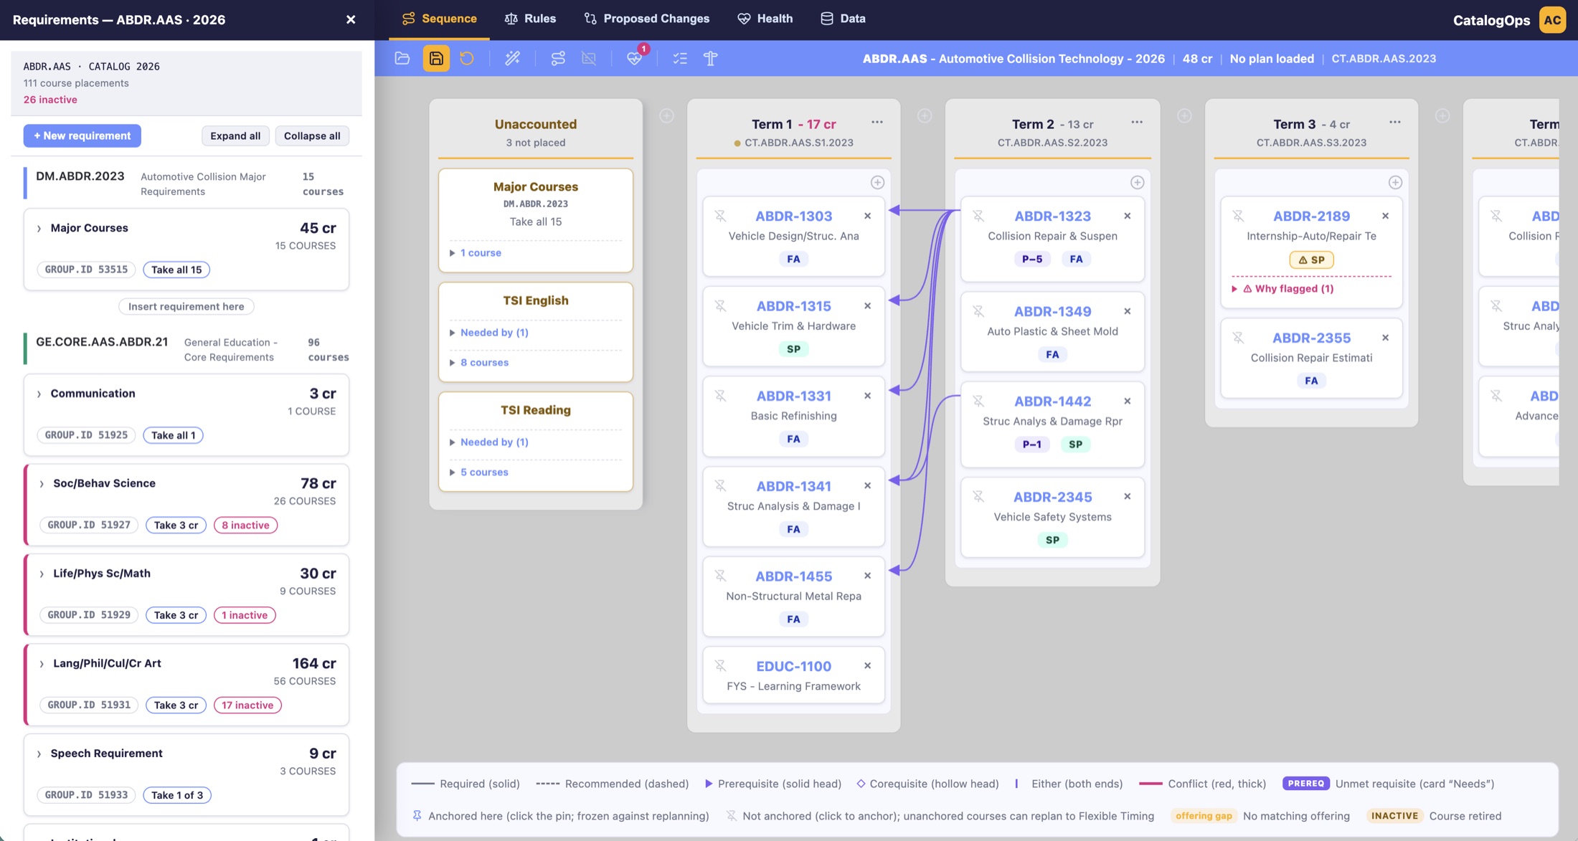The width and height of the screenshot is (1578, 841).
Task: Open the AC user avatar
Action: pos(1552,19)
